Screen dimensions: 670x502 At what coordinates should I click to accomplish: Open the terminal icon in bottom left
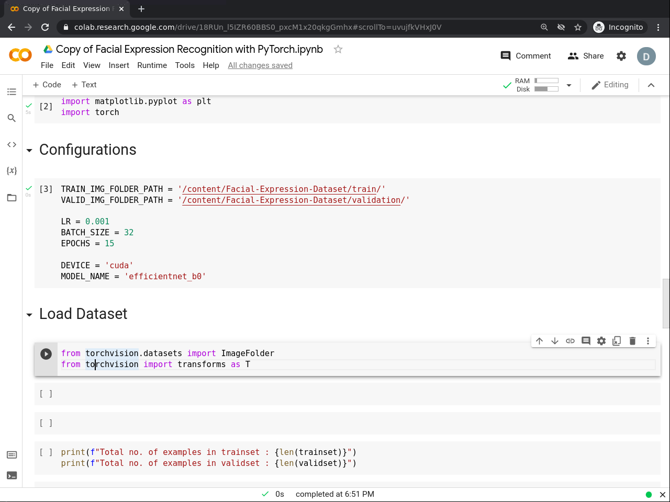[x=12, y=475]
